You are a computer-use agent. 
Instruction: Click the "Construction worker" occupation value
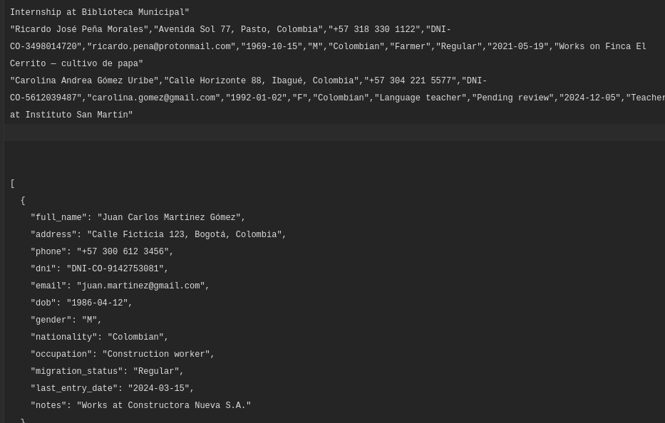coord(158,355)
